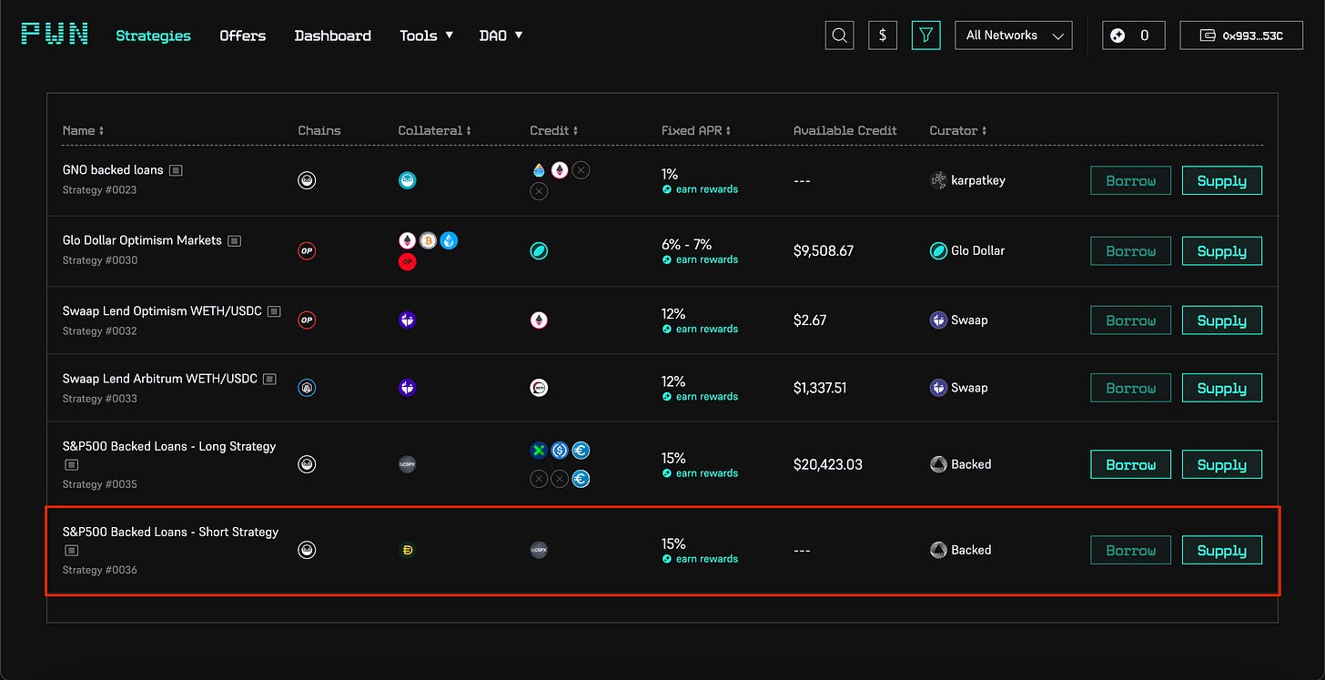
Task: Open the All Networks dropdown
Action: (1013, 35)
